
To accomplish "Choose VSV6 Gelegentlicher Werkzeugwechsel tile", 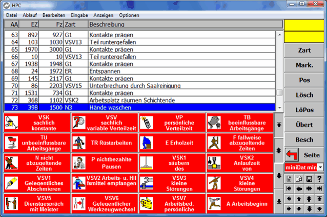I will pyautogui.click(x=104, y=203).
